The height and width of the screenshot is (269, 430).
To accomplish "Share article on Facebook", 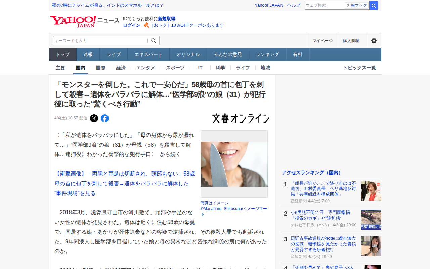I will (105, 118).
